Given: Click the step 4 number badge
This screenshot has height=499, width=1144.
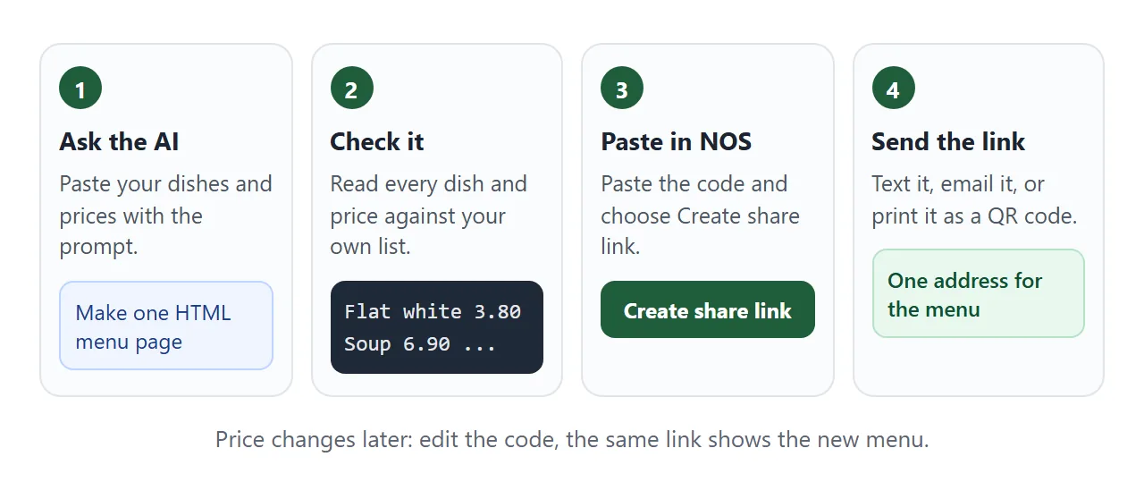Looking at the screenshot, I should [893, 89].
